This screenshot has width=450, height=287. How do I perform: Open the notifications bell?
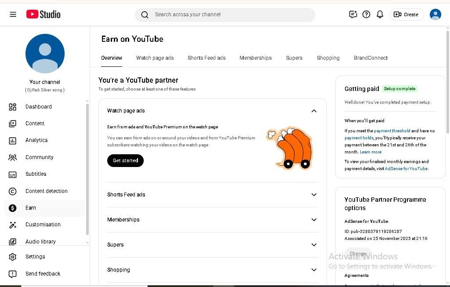380,15
